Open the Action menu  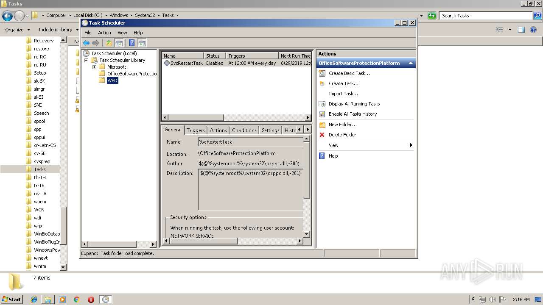point(104,33)
